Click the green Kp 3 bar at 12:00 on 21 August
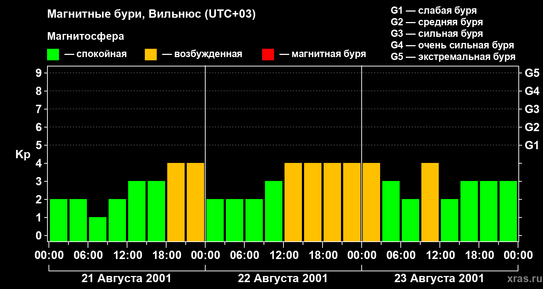The width and height of the screenshot is (543, 289). tap(137, 211)
